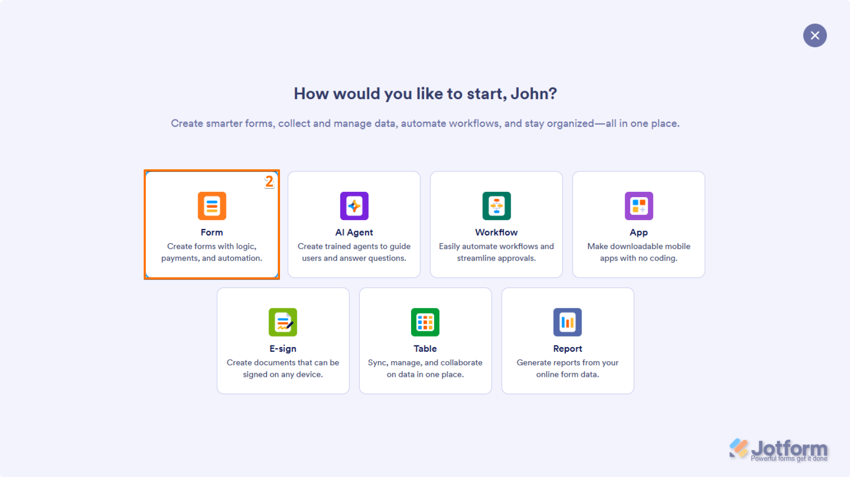Open the Report card title
Screen dimensions: 850x477
[x=567, y=349]
